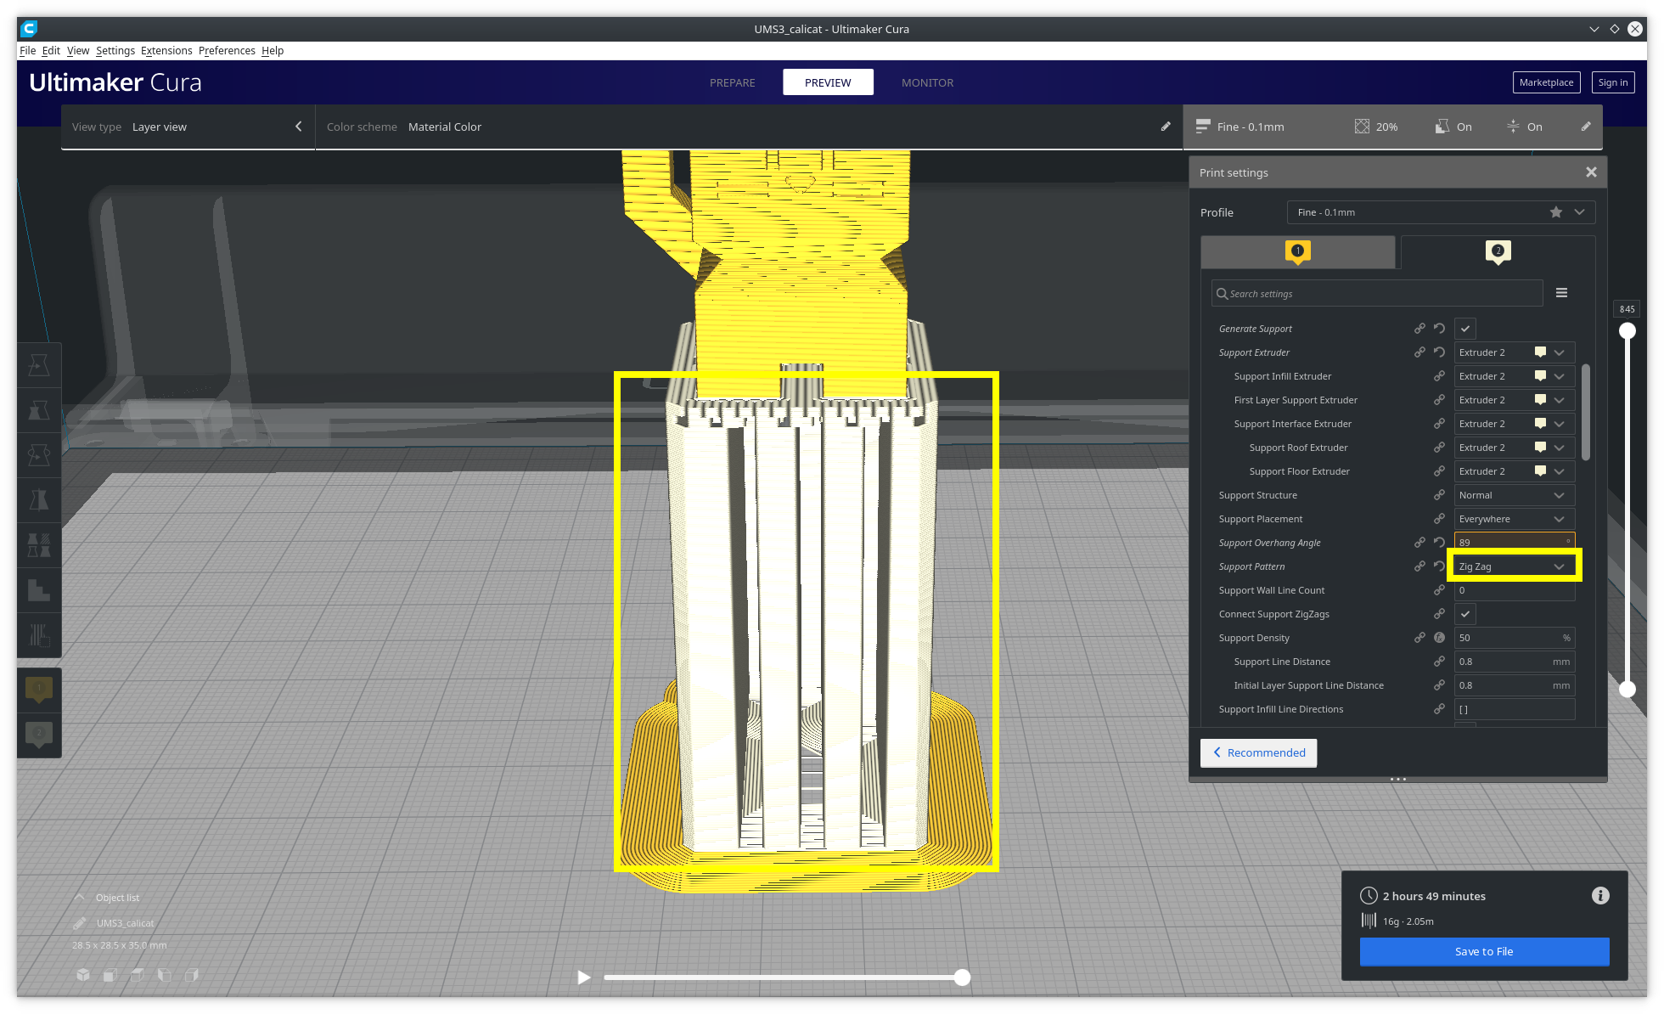Click Support Density fx formula icon
This screenshot has width=1664, height=1014.
click(1439, 638)
